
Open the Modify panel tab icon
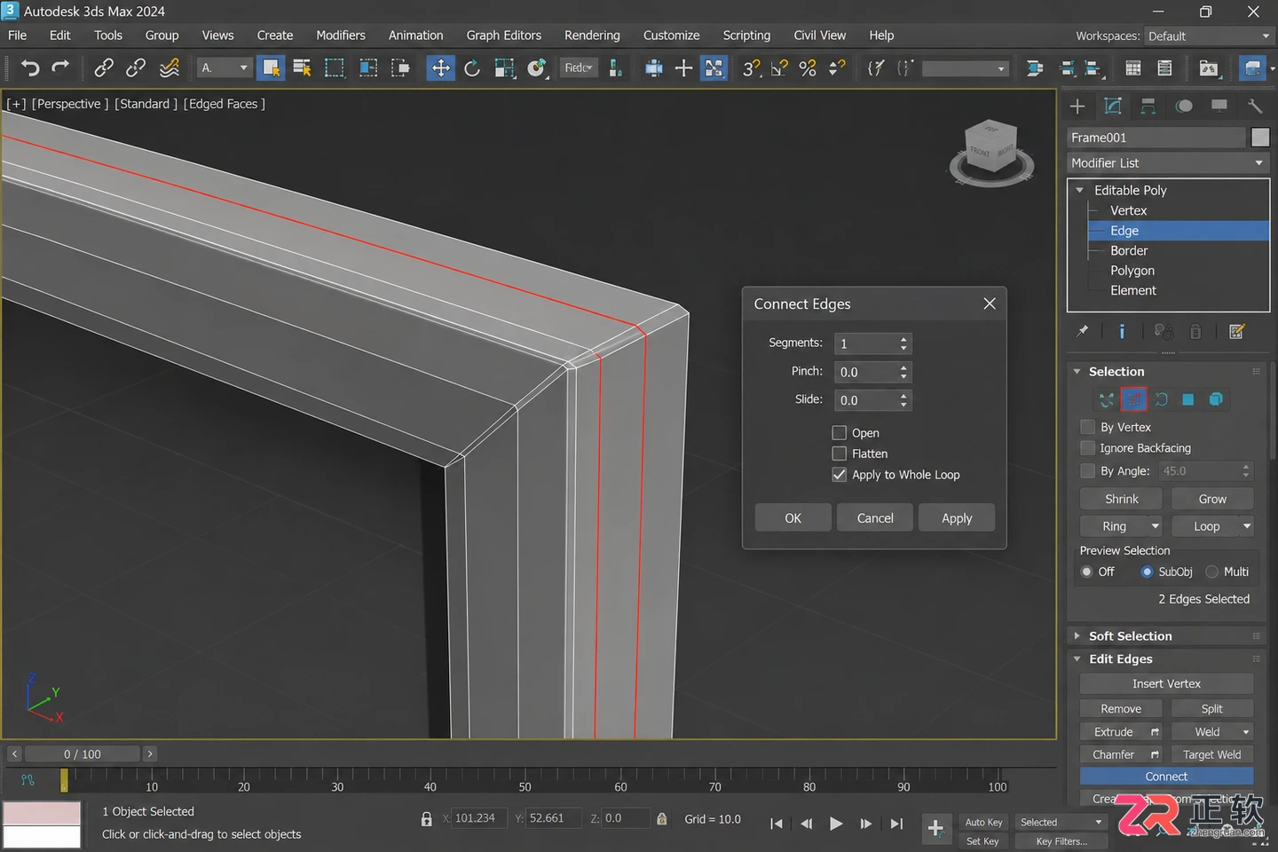pos(1113,106)
